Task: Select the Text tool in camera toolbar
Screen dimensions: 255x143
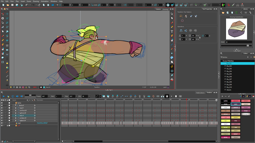Action: [x=172, y=31]
